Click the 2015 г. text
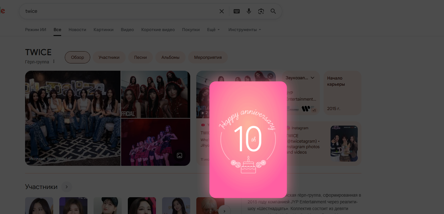This screenshot has width=444, height=214. (334, 109)
